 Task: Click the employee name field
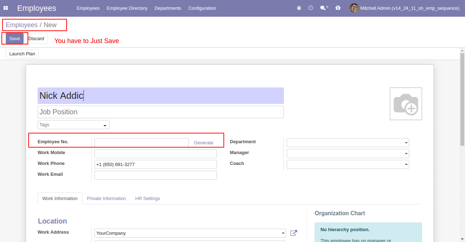coord(161,95)
